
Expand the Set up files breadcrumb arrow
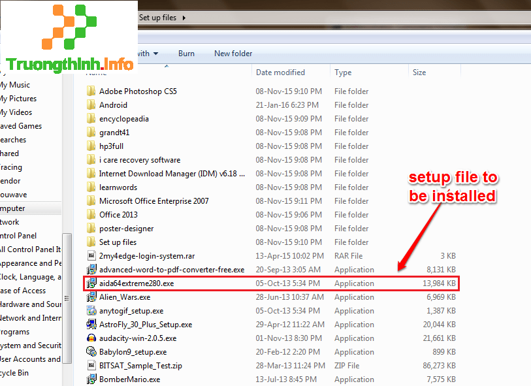[x=184, y=18]
